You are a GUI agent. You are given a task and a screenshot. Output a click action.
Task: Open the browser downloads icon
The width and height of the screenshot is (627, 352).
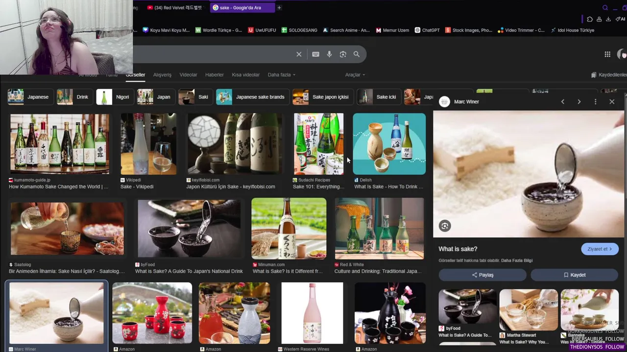click(x=608, y=19)
